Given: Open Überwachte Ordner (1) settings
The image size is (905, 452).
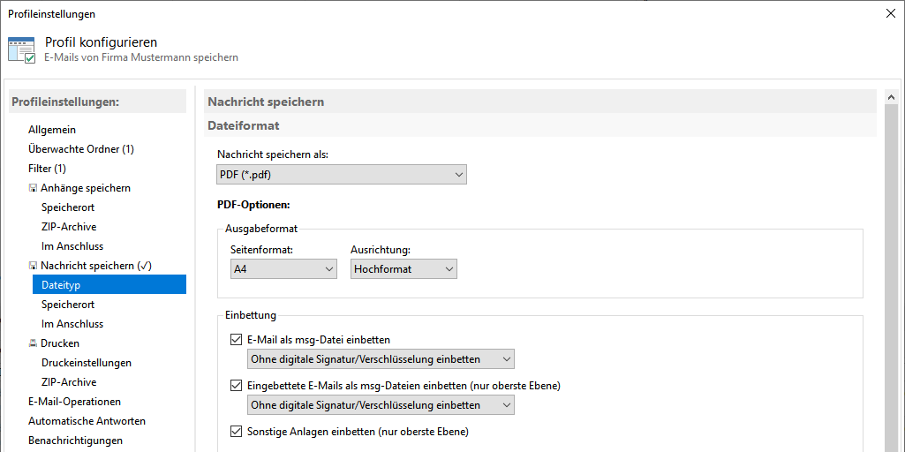Looking at the screenshot, I should [80, 149].
